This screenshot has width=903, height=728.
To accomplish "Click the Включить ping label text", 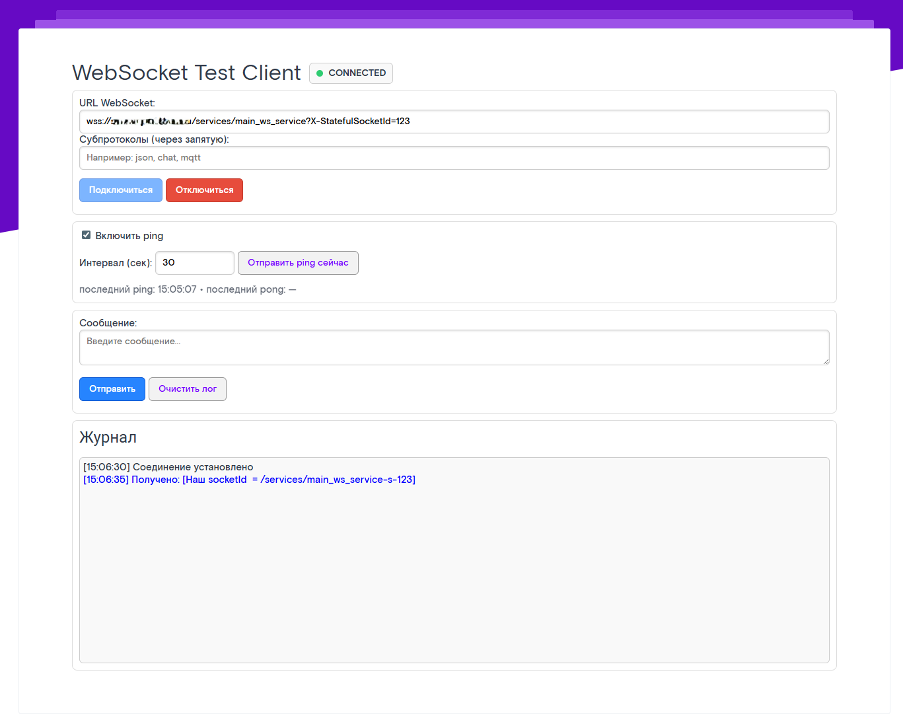I will pyautogui.click(x=129, y=236).
